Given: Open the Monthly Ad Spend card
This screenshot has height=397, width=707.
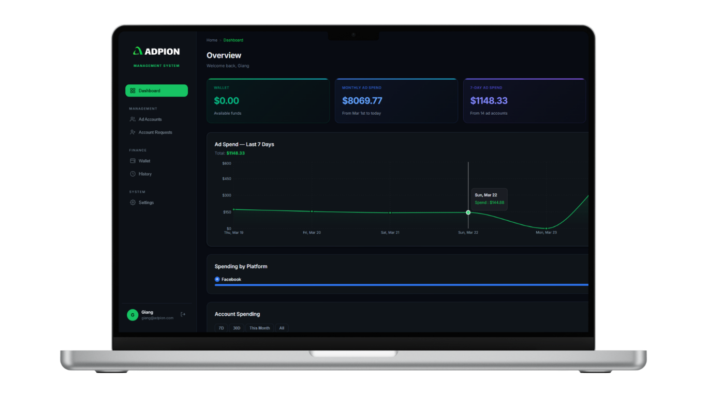Looking at the screenshot, I should pos(396,101).
